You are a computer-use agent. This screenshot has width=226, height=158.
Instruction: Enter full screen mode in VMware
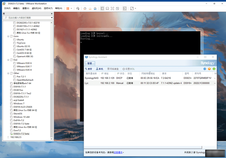point(112,9)
